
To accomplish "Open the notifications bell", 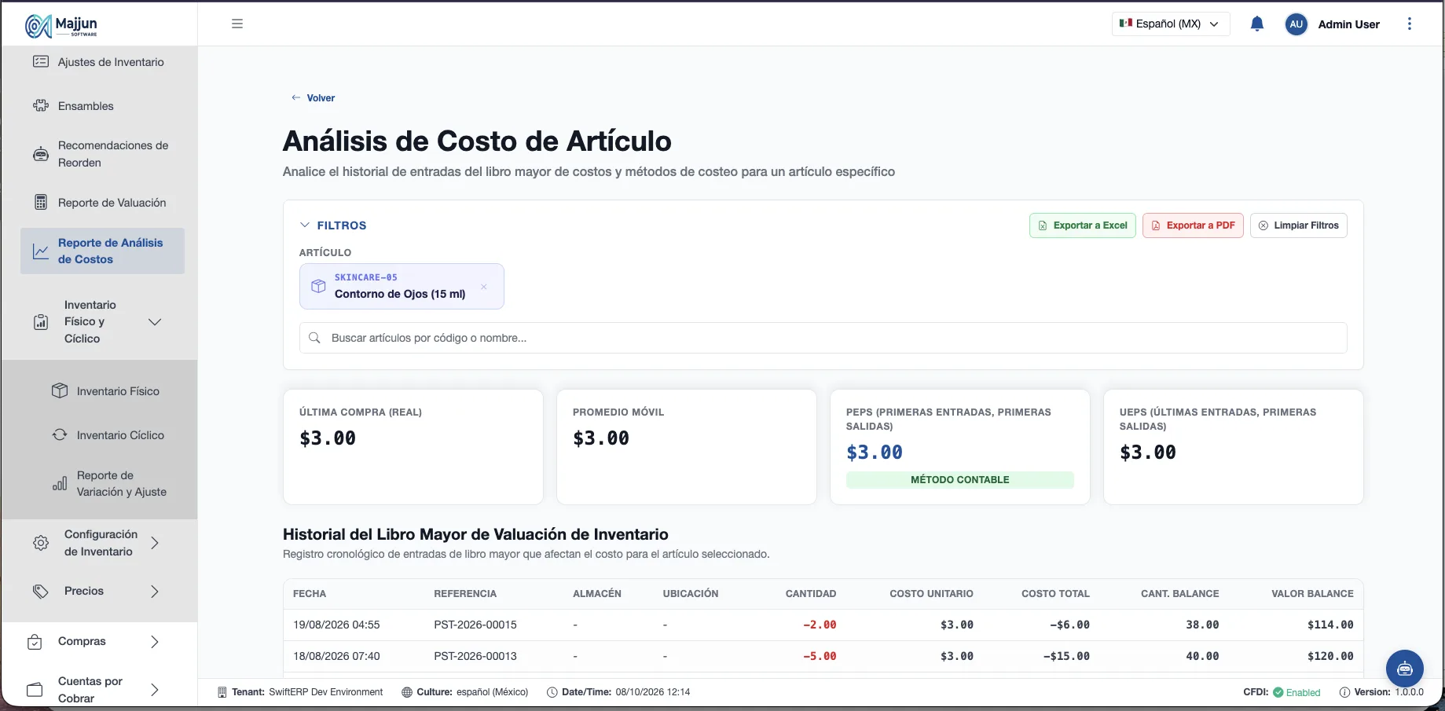I will 1257,24.
